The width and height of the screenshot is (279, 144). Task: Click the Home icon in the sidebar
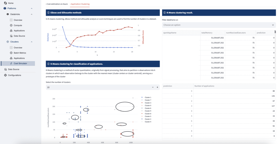pyautogui.click(x=5, y=3)
